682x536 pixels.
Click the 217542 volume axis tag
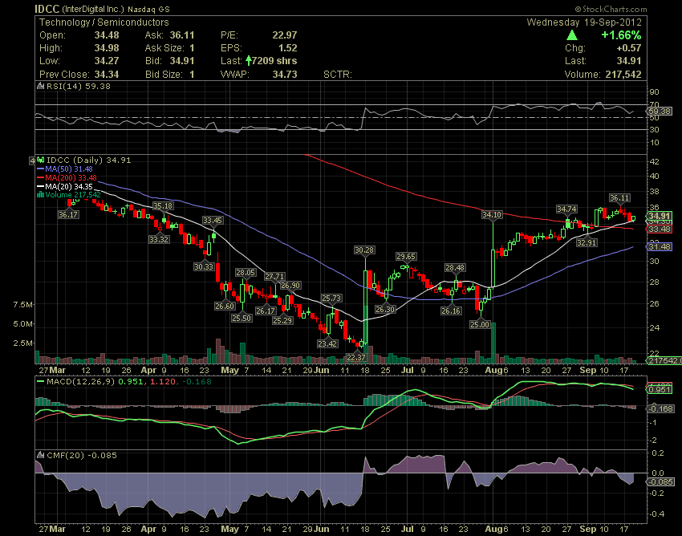point(664,360)
